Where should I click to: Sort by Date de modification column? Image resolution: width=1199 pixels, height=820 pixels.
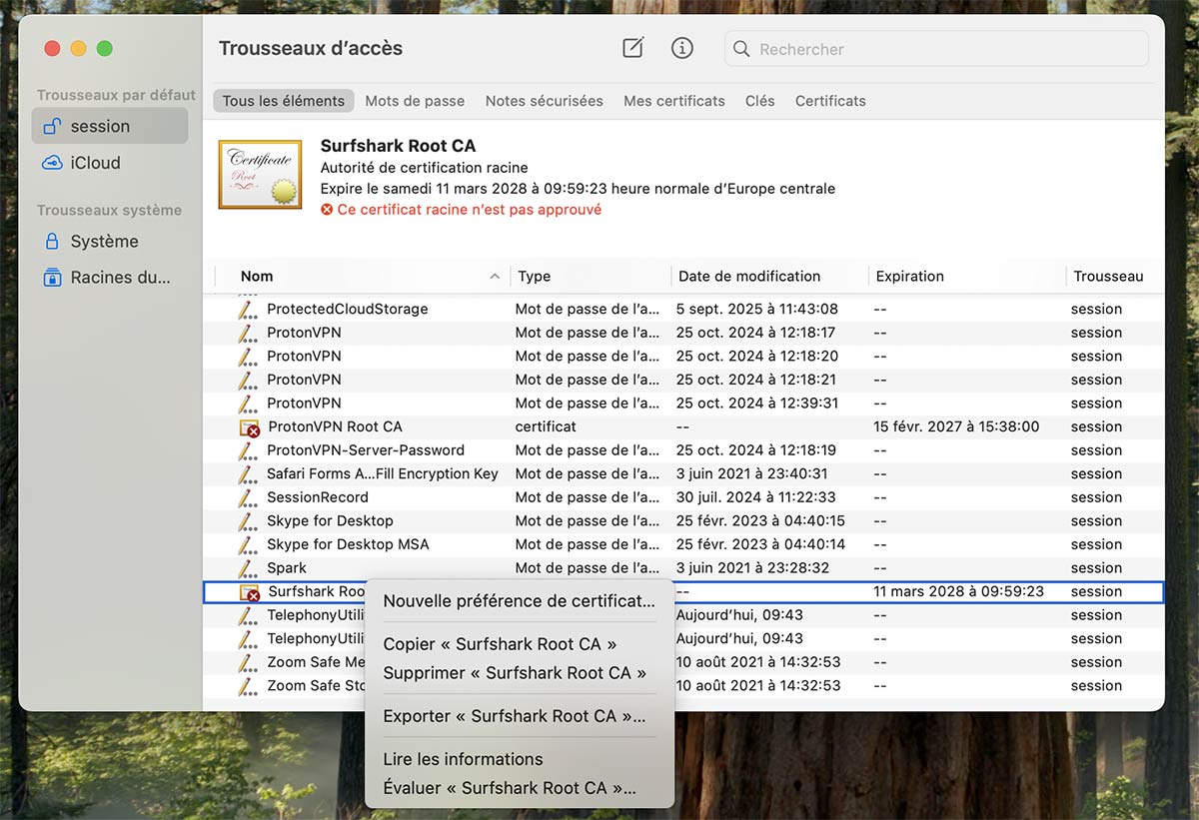click(749, 277)
